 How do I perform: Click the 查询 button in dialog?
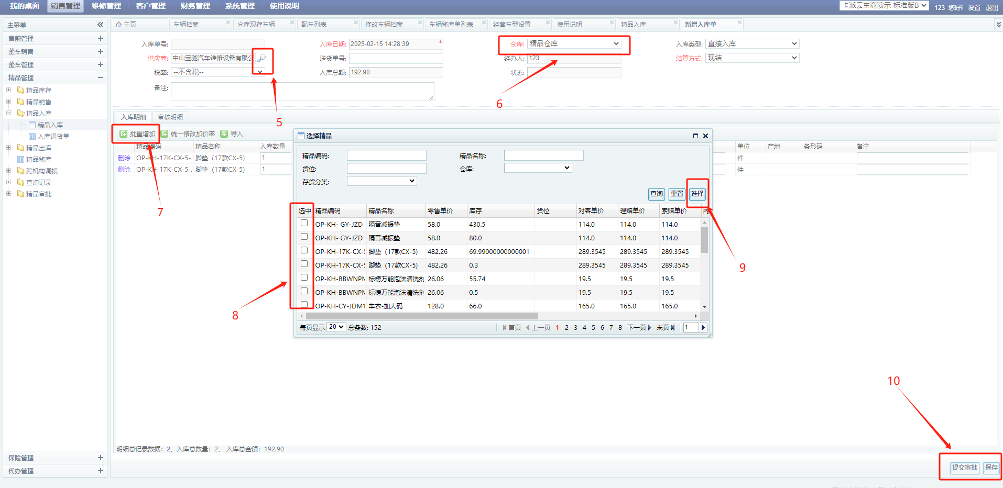click(x=656, y=194)
